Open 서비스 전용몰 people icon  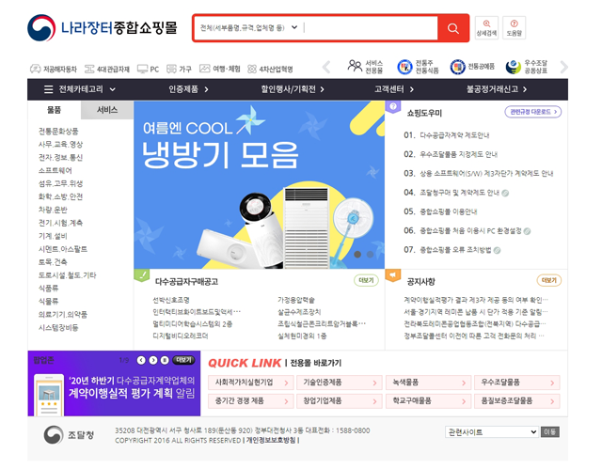365,67
